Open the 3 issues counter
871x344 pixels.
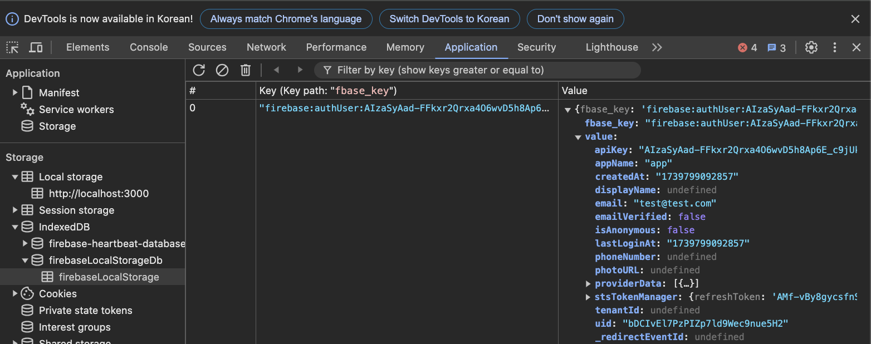tap(776, 48)
